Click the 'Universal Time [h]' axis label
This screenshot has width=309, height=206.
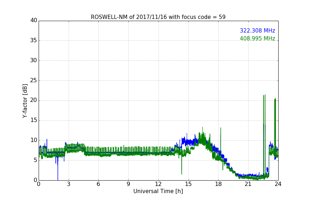[158, 191]
